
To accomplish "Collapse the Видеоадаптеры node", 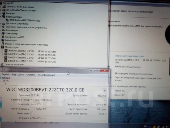I will (x=1, y=17).
